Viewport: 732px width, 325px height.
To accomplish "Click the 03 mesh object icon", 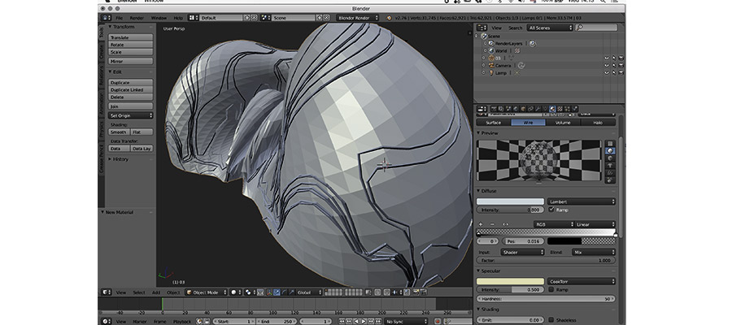I will [x=491, y=58].
